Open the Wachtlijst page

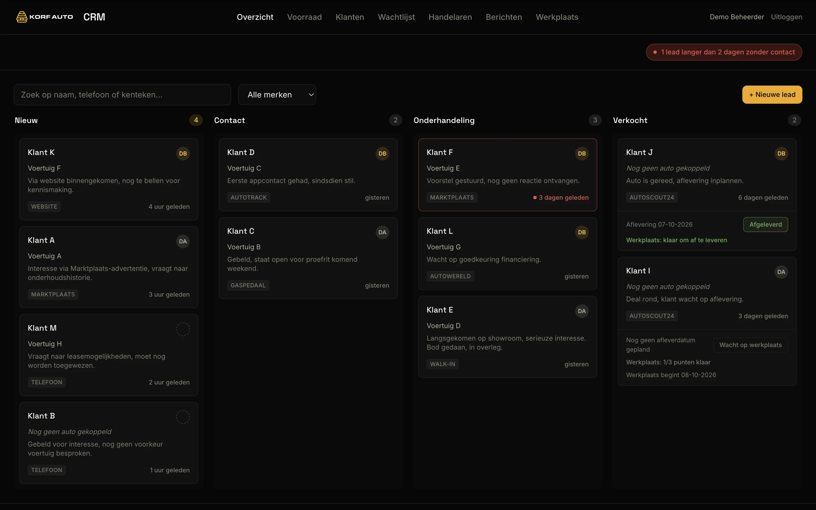coord(396,17)
